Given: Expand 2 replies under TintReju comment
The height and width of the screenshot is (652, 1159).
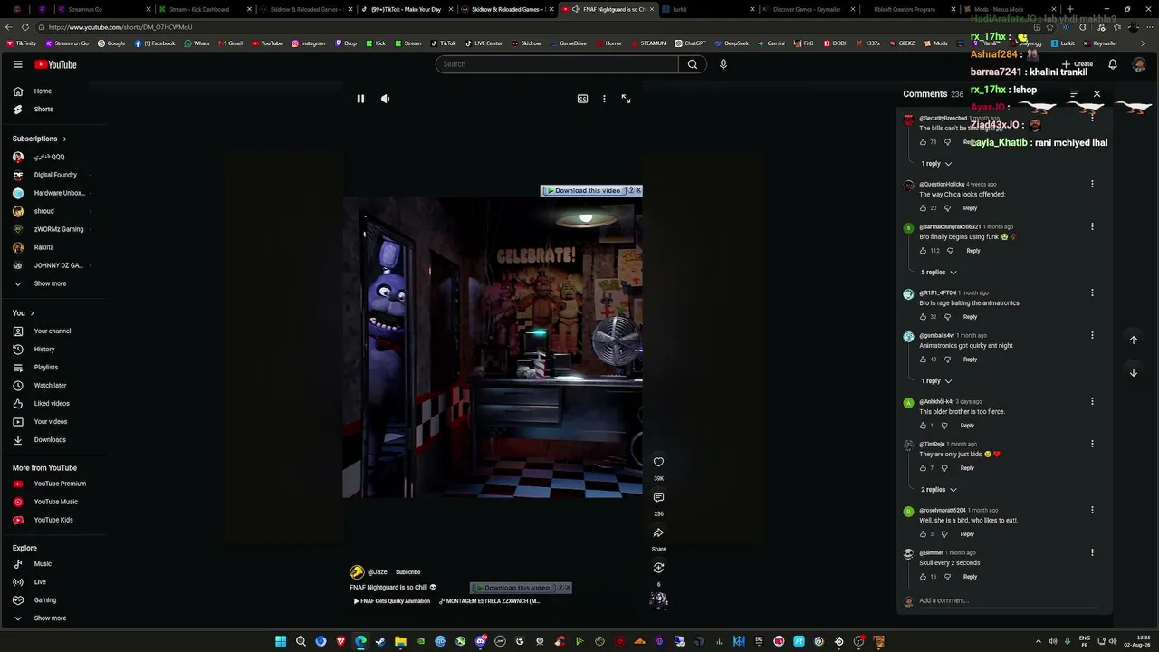Looking at the screenshot, I should 939,490.
